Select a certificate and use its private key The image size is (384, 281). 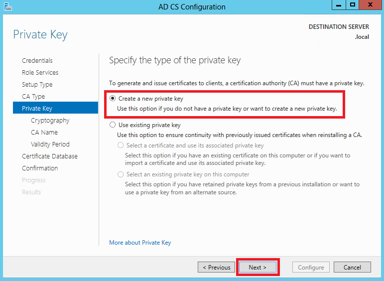click(120, 145)
